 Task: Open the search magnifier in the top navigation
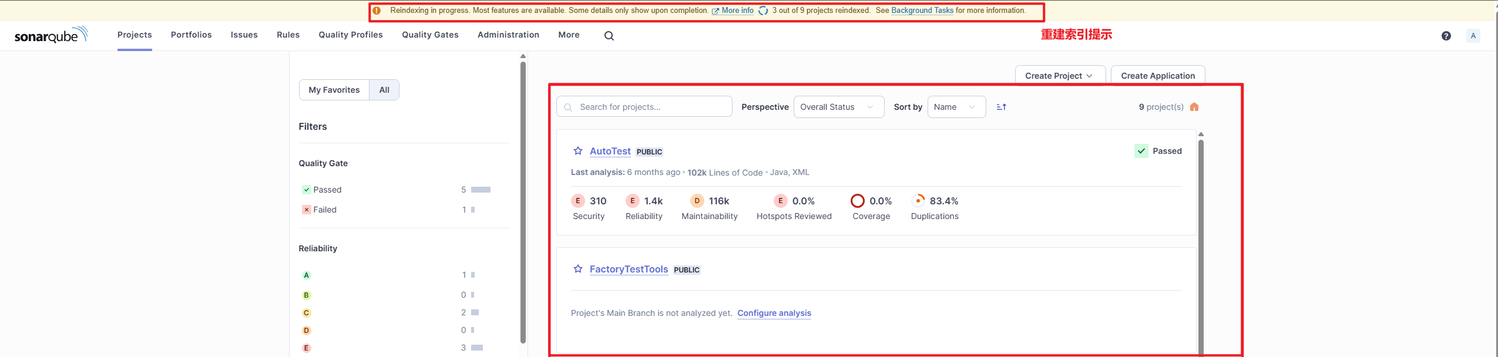(609, 36)
